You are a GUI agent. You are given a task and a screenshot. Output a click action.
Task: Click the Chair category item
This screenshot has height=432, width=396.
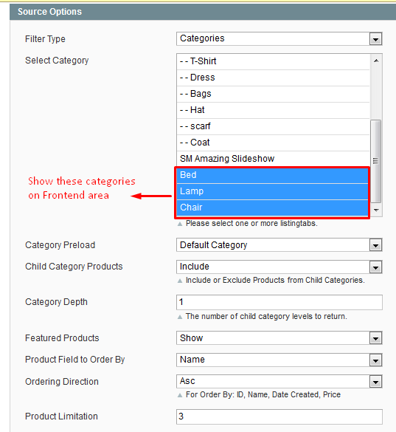[272, 208]
